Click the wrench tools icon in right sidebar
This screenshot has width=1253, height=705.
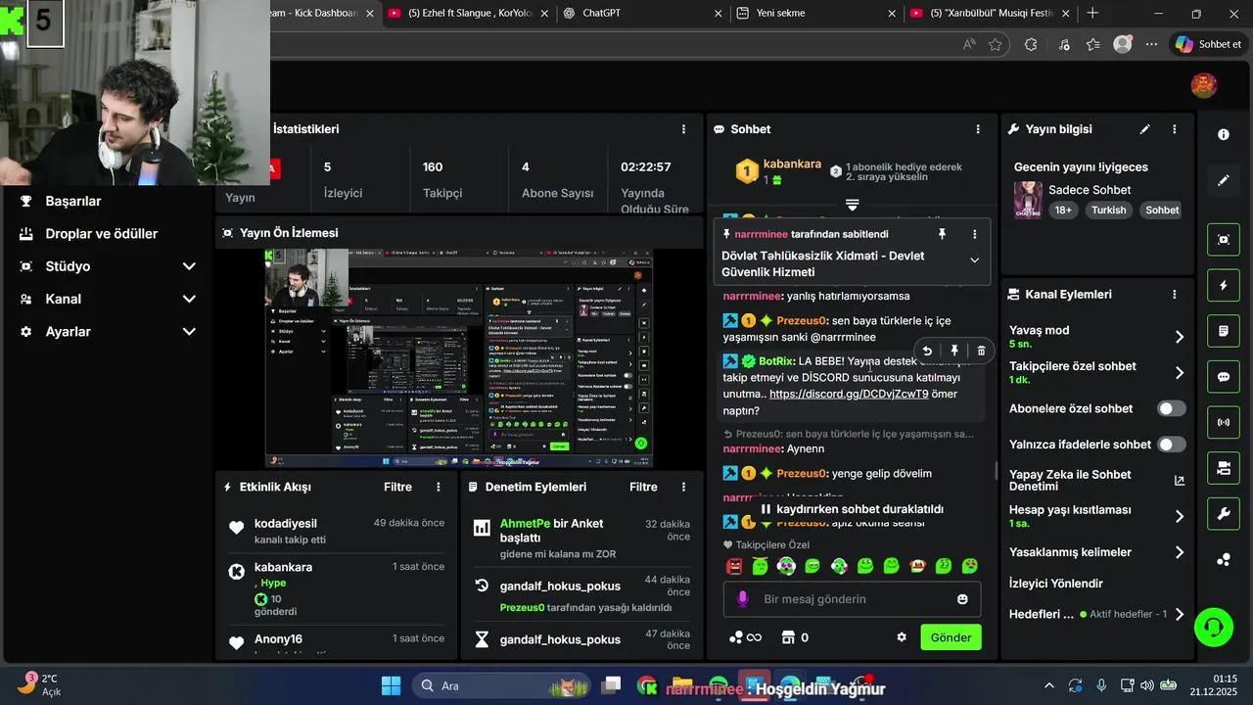[1223, 514]
